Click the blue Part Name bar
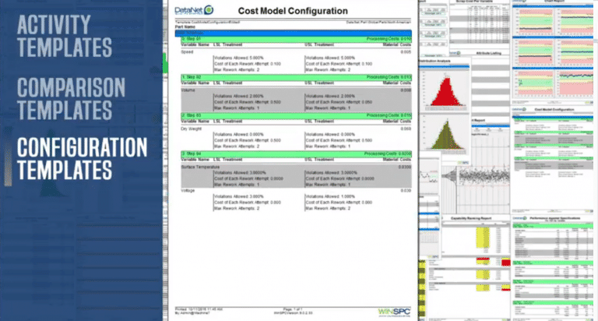Screen dimensions: 598x321 pyautogui.click(x=292, y=32)
